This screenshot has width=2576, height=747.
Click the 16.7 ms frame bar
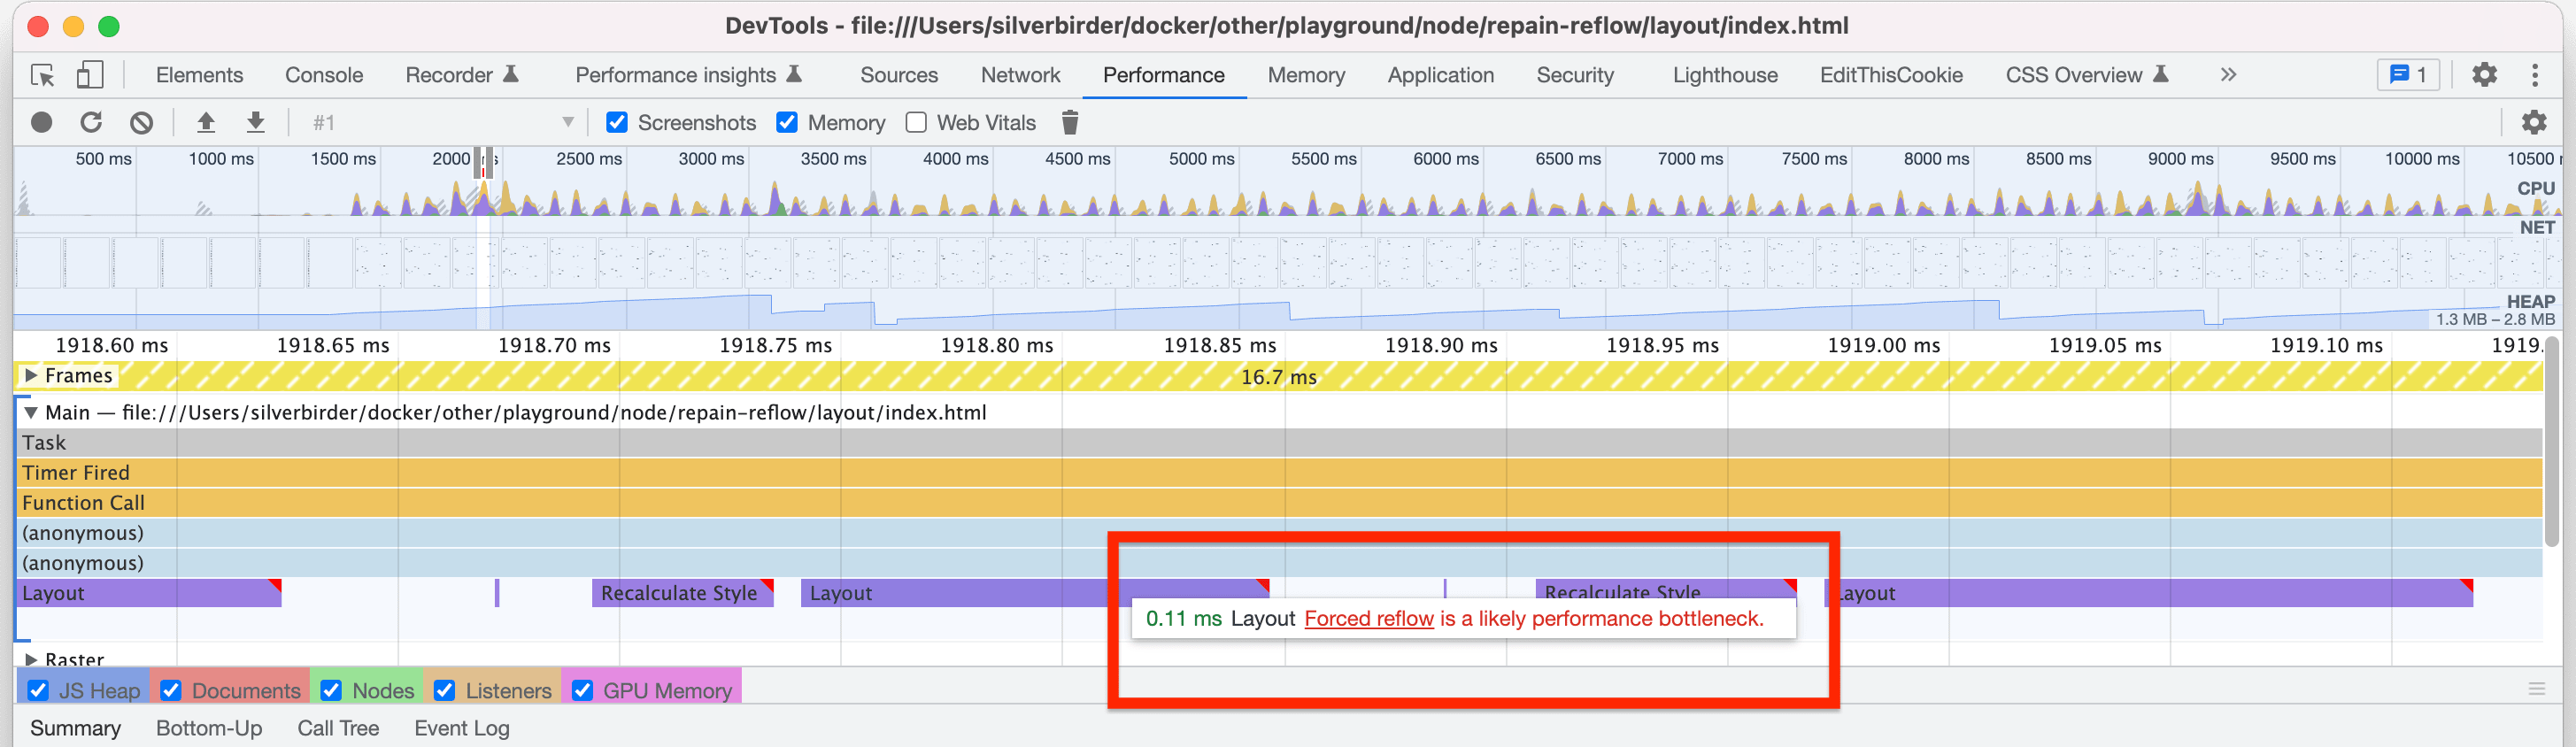pyautogui.click(x=1278, y=376)
